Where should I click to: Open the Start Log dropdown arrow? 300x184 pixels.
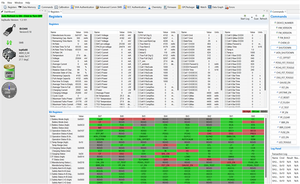pyautogui.click(x=252, y=17)
